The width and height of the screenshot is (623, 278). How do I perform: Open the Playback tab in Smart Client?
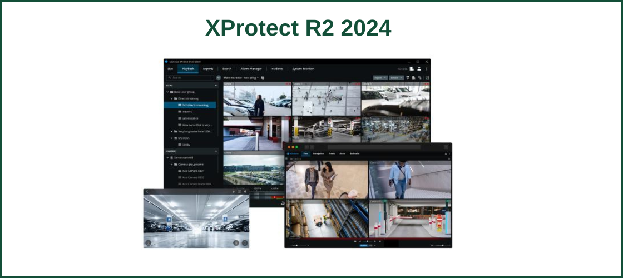click(x=188, y=69)
